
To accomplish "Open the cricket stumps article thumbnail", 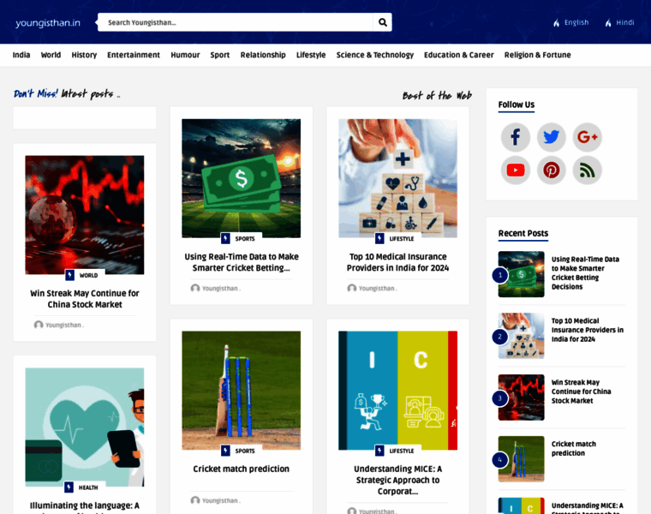I will click(x=242, y=391).
